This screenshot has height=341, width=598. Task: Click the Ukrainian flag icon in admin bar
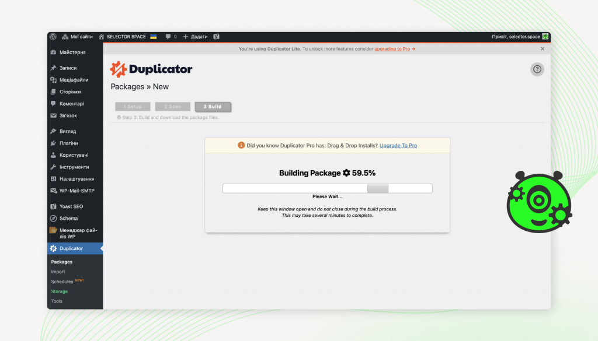point(153,36)
